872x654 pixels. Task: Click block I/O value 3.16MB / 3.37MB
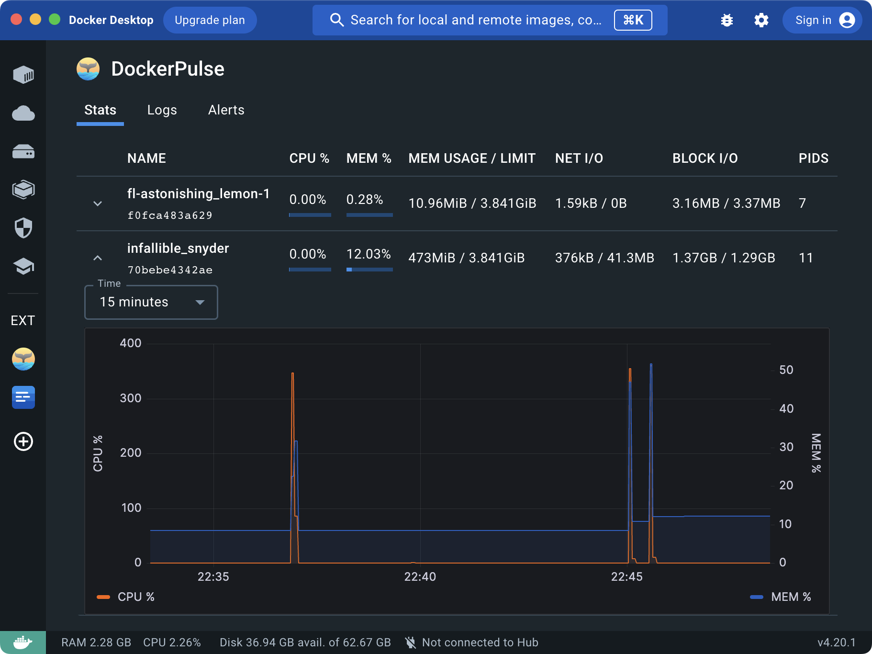[727, 203]
